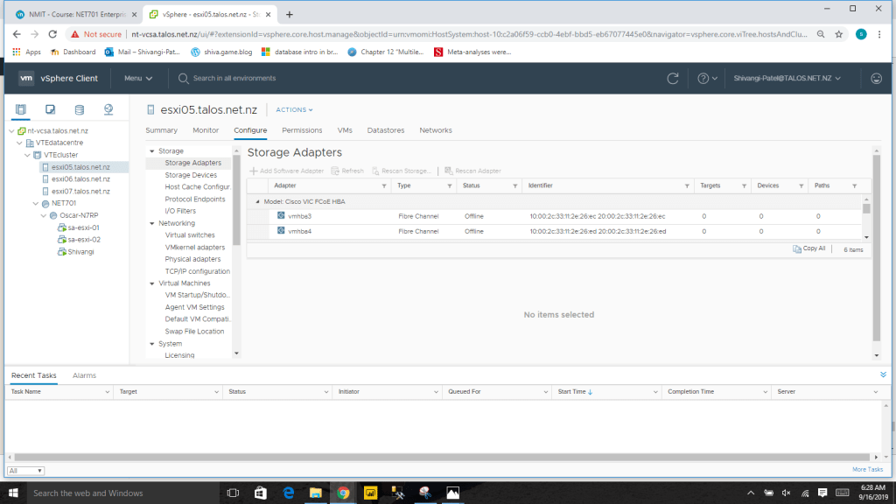Open the feedback smiley icon

[876, 79]
